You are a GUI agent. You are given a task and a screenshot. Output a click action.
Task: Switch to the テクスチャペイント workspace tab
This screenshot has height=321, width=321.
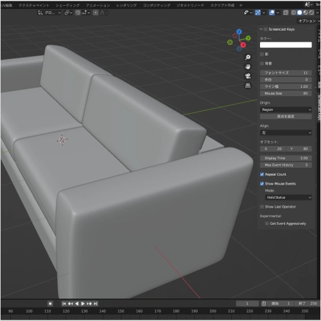tap(34, 5)
